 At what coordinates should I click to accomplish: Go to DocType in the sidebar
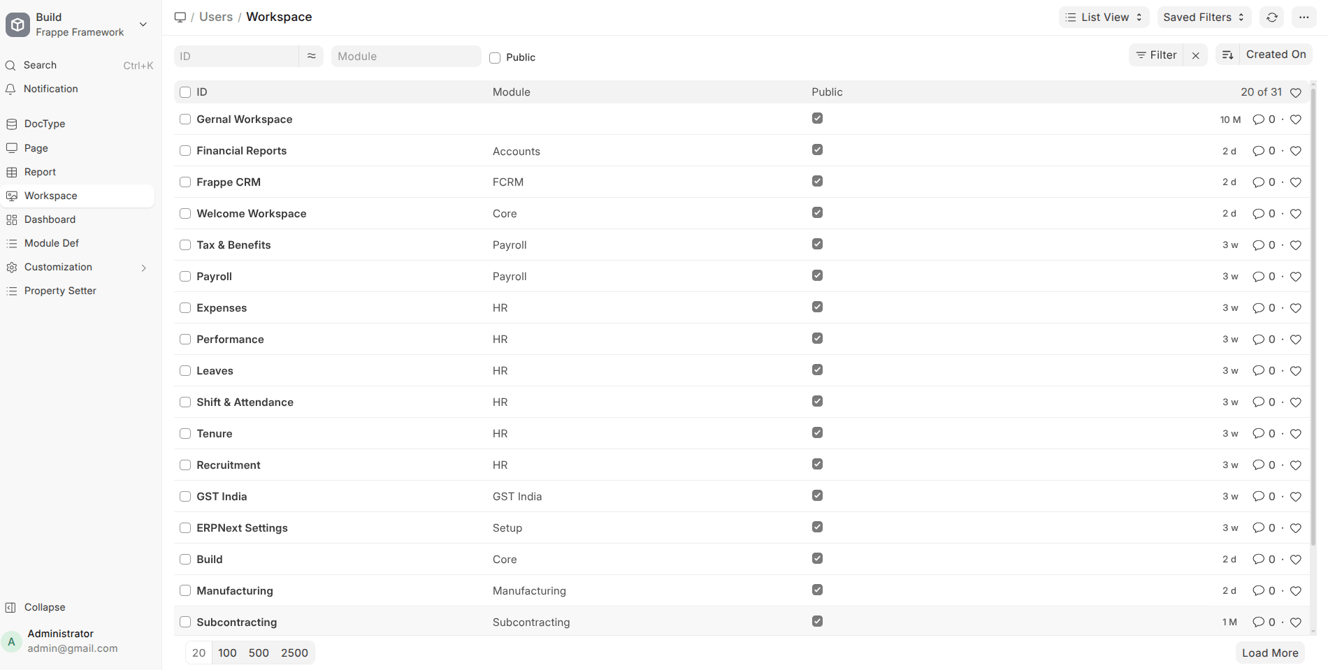(x=45, y=124)
